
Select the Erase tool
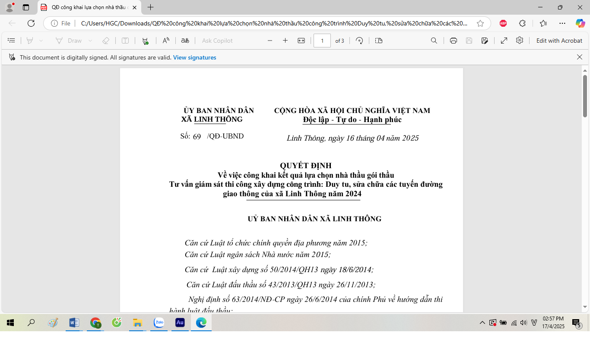pos(106,41)
